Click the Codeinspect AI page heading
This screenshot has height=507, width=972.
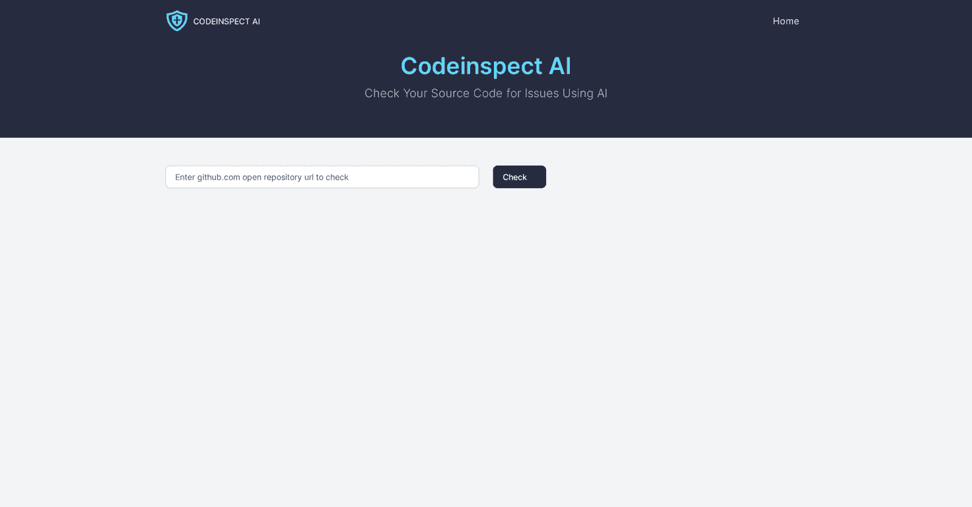486,66
